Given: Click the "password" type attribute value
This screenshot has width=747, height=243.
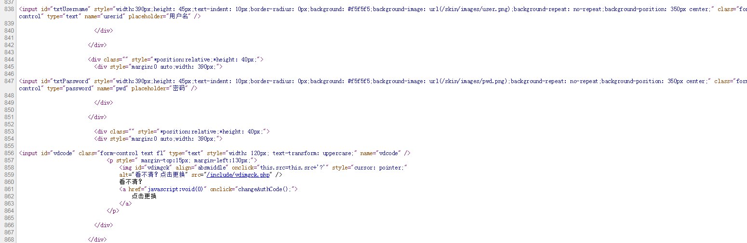Looking at the screenshot, I should coord(79,88).
